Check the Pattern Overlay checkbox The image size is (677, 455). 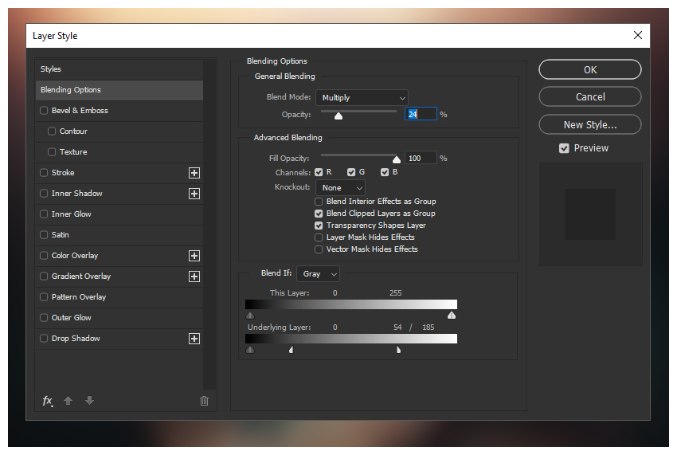click(44, 297)
